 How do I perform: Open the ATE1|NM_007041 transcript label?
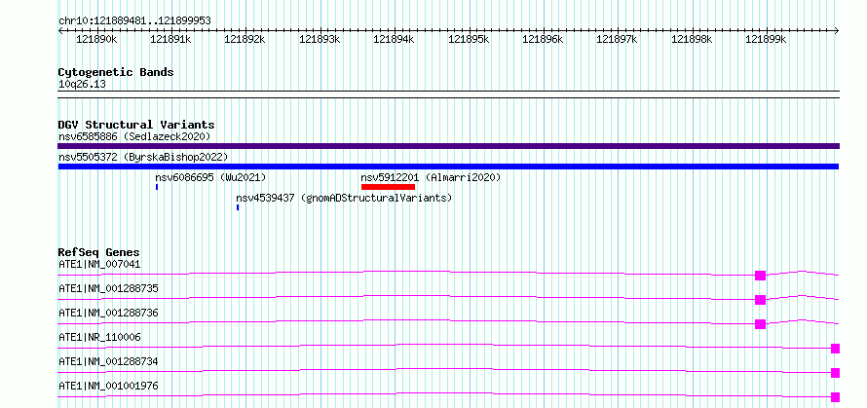click(99, 264)
